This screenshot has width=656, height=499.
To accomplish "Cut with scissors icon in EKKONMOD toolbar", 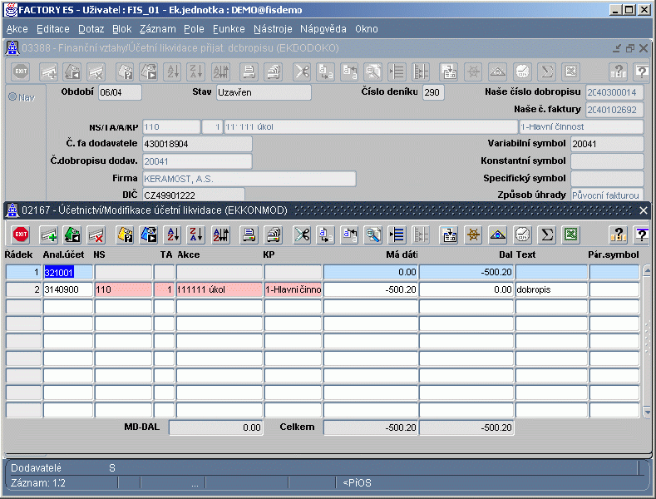I will click(x=302, y=235).
